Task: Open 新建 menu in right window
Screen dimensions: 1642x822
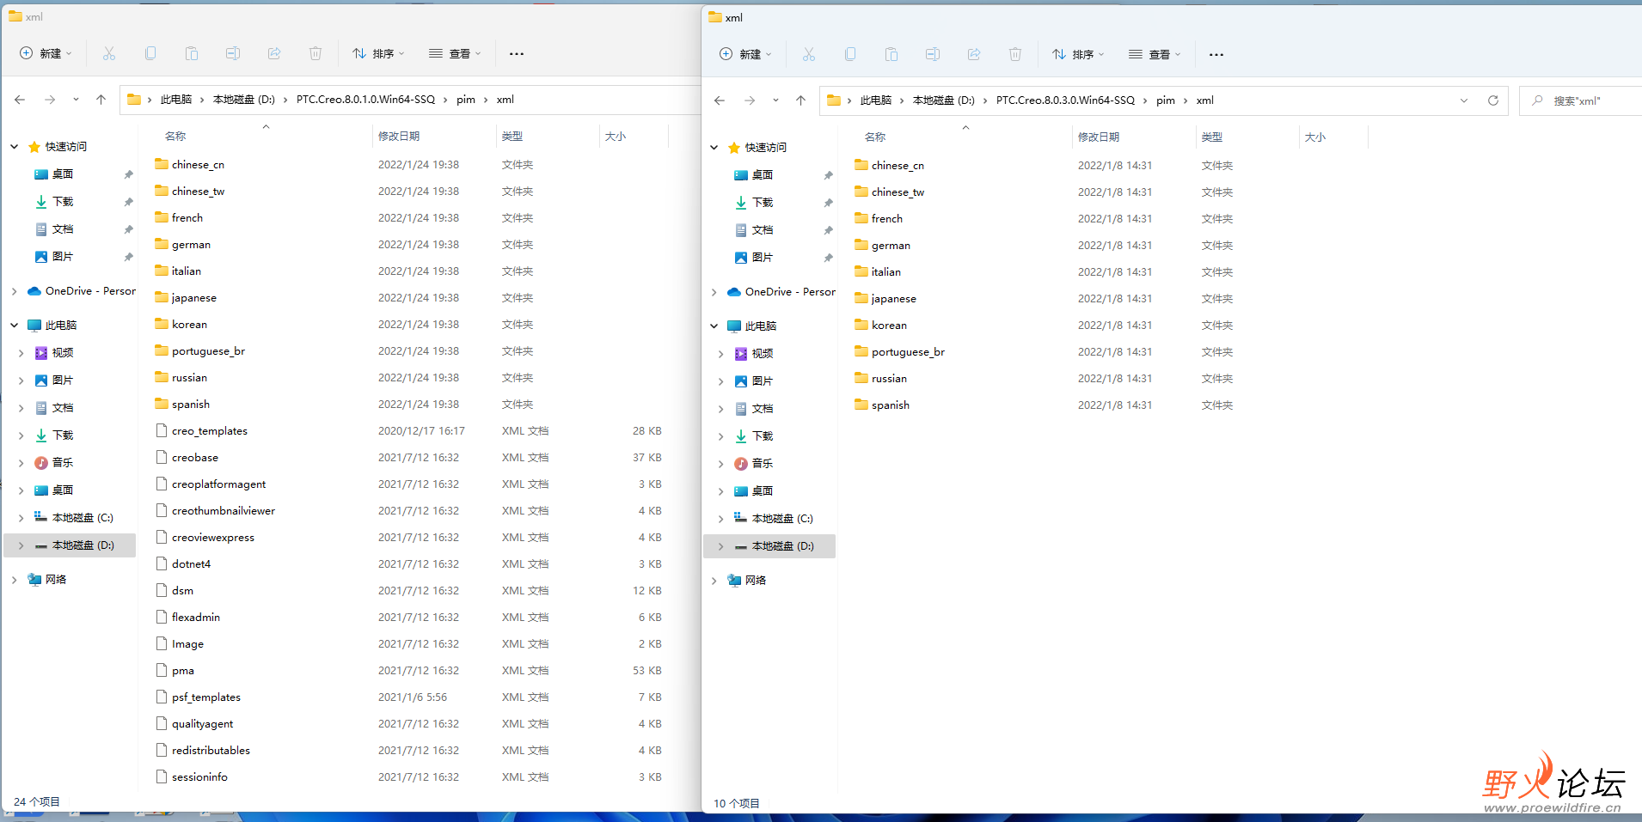Action: (x=745, y=54)
